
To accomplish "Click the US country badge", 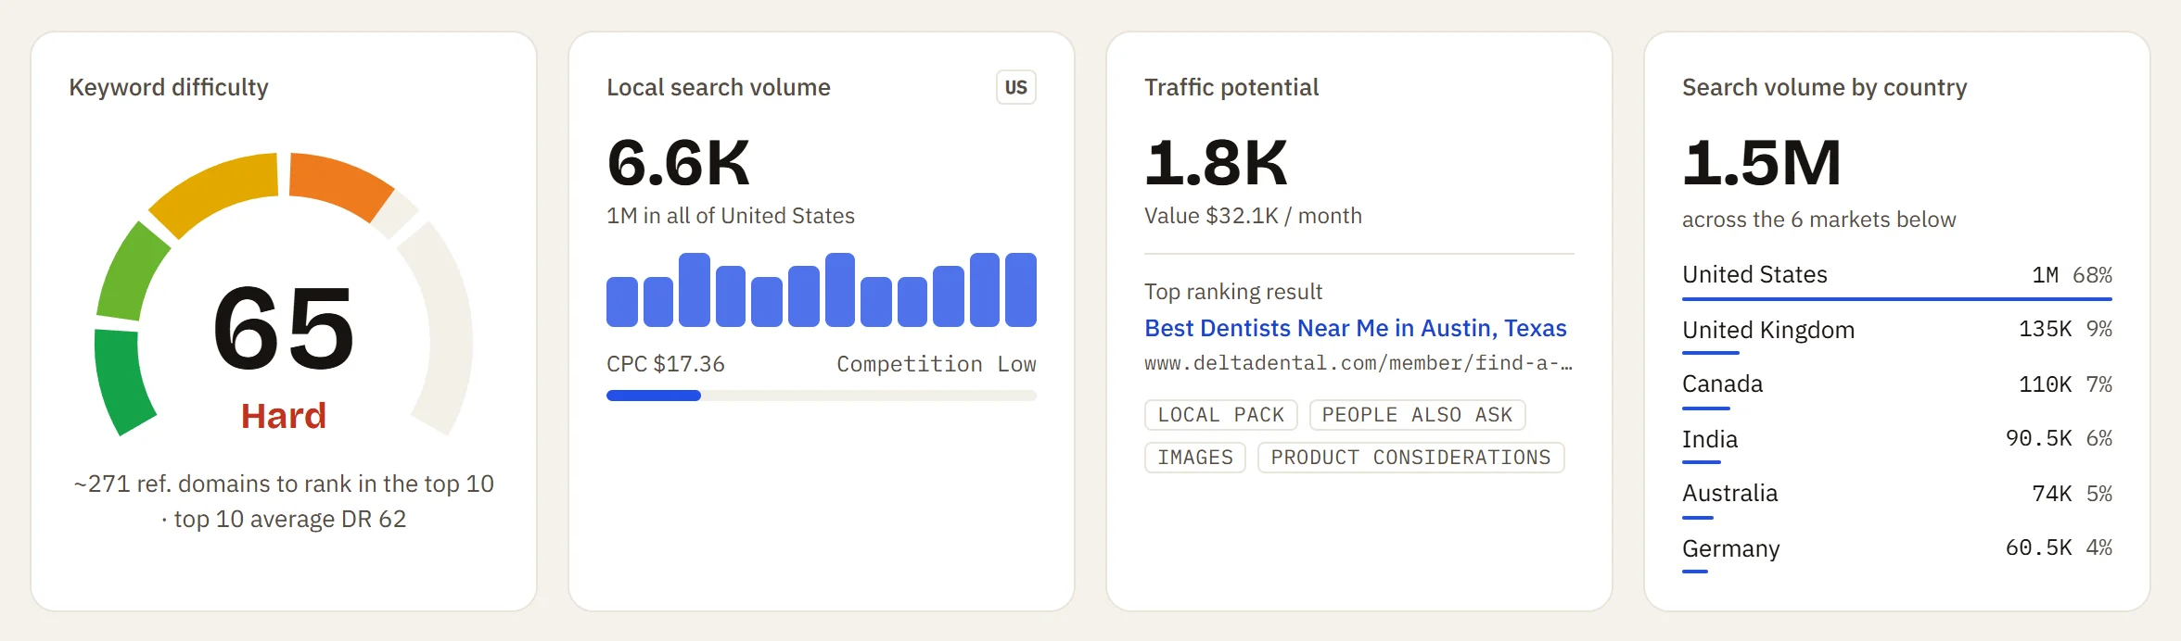I will [1015, 87].
